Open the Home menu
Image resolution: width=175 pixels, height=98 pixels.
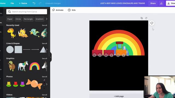pos(3,3)
